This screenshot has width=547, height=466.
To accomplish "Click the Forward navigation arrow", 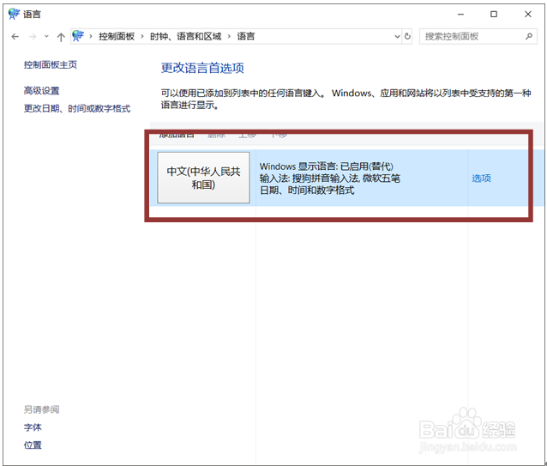I will [x=33, y=37].
